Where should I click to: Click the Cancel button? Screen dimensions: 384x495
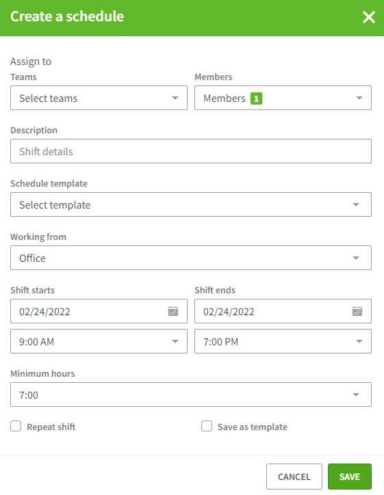tap(294, 477)
